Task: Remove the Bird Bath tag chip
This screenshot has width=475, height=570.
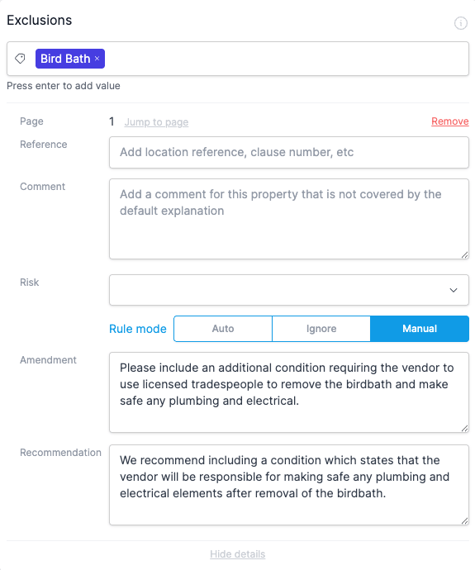Action: point(97,59)
